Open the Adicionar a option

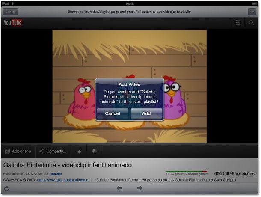click(x=18, y=151)
